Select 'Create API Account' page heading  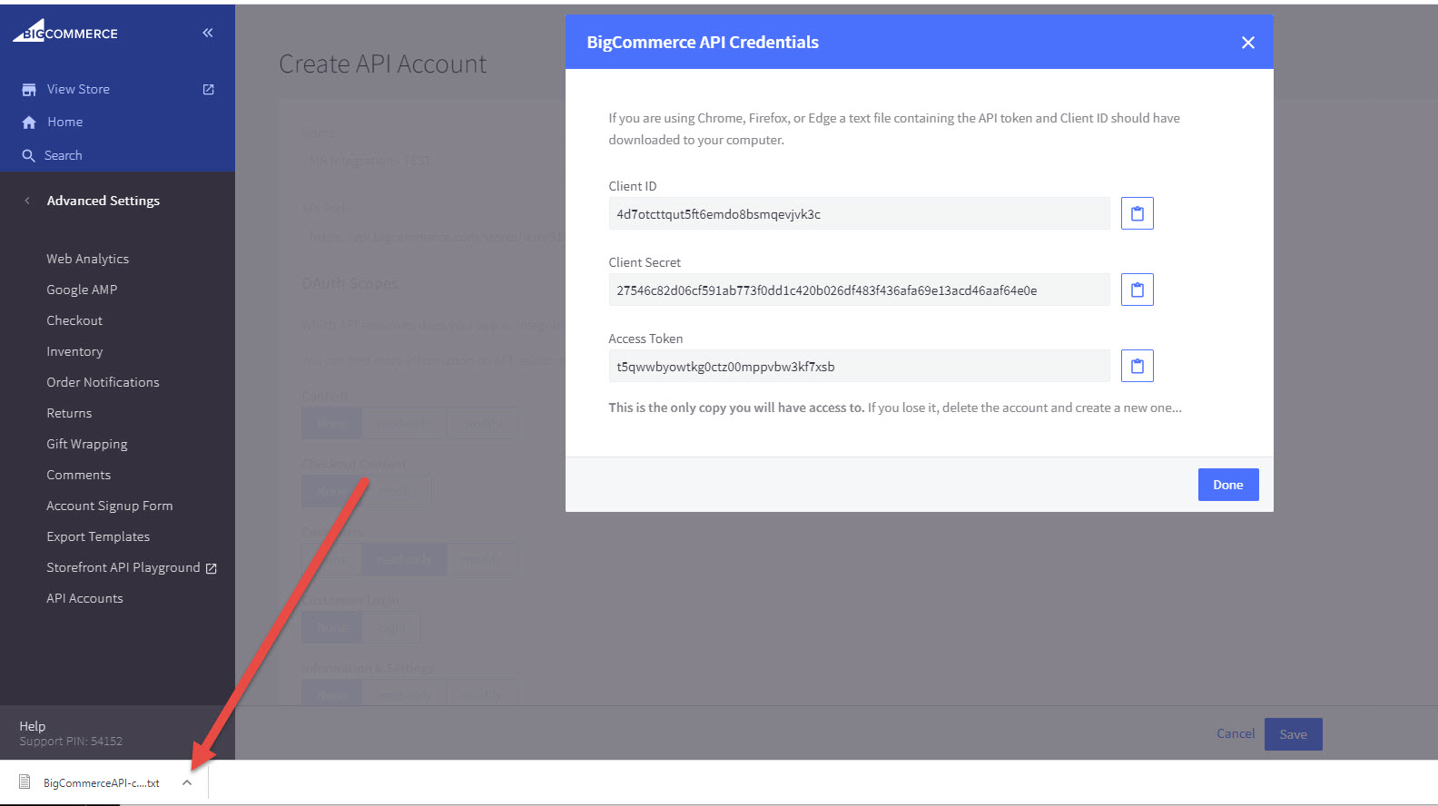pyautogui.click(x=382, y=64)
